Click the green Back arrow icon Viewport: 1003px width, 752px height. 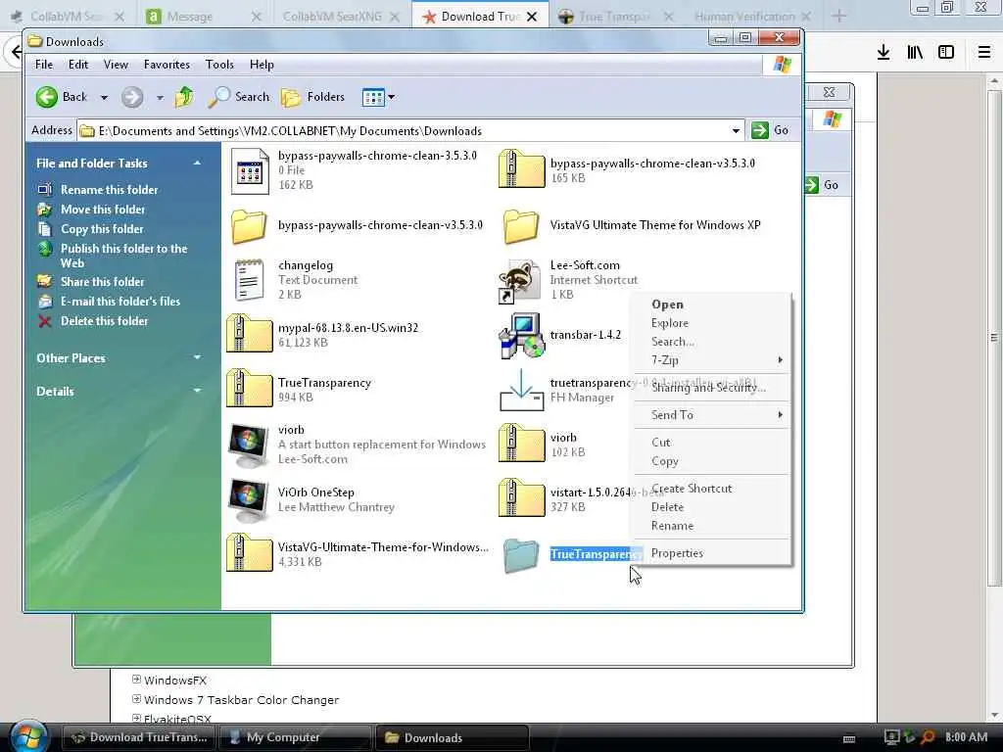pos(47,97)
